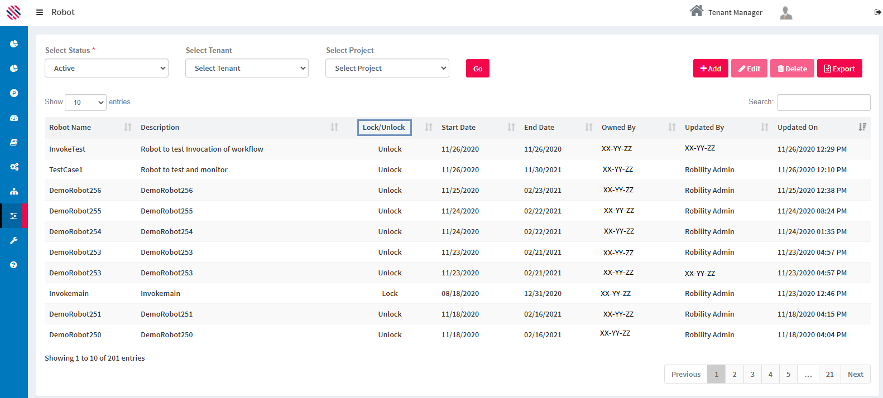This screenshot has height=398, width=883.
Task: Open the help question mark icon
Action: (14, 265)
